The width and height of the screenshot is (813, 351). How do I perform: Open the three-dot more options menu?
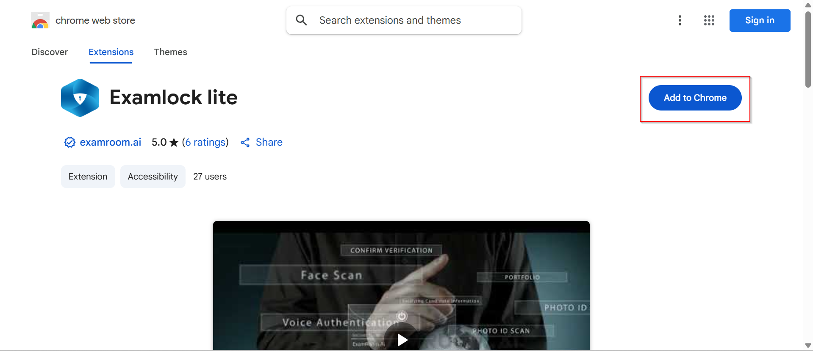(680, 20)
